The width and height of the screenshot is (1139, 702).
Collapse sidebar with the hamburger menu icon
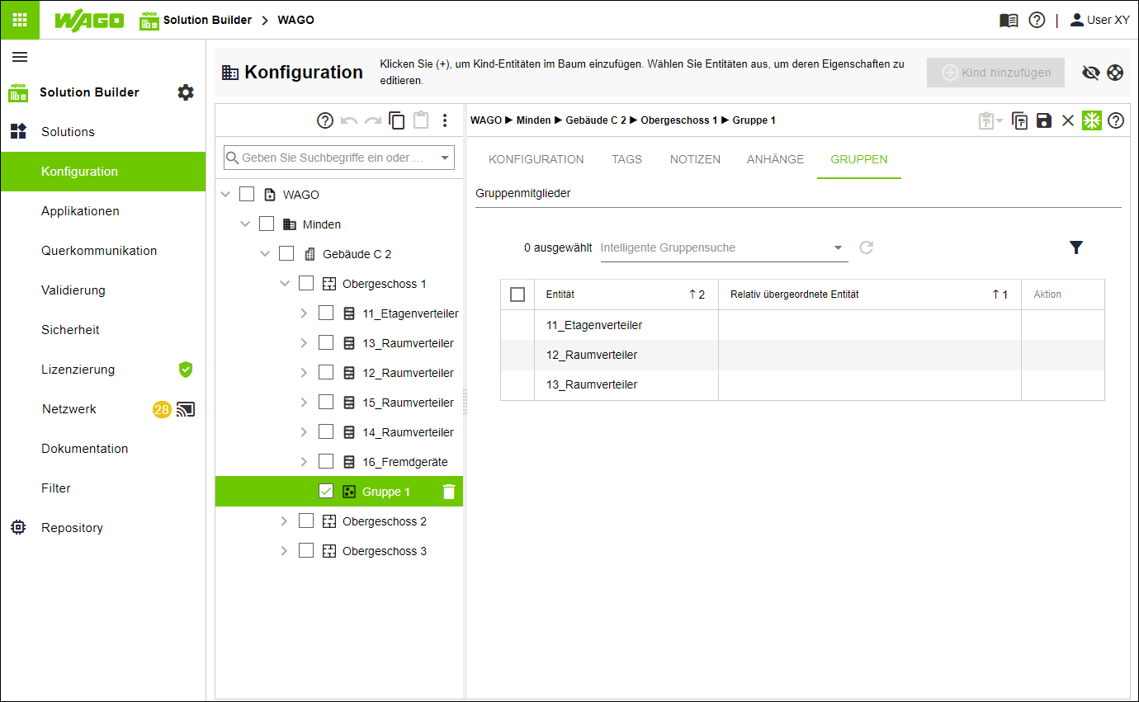click(20, 57)
